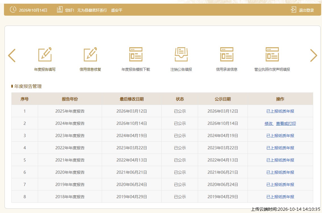Open the 信用信息修复 pencil icon

(x=90, y=54)
